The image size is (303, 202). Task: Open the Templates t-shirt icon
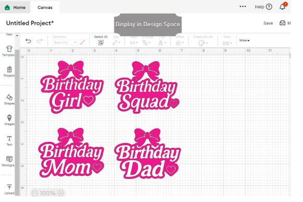[9, 49]
